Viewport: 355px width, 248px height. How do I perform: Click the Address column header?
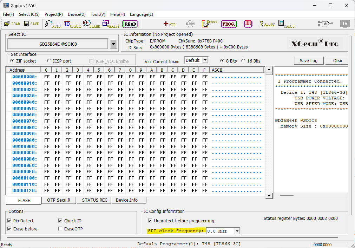(x=23, y=70)
